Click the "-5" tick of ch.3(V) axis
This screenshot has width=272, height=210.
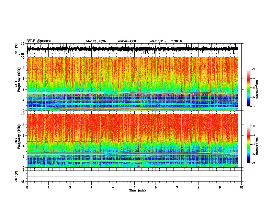(23, 182)
